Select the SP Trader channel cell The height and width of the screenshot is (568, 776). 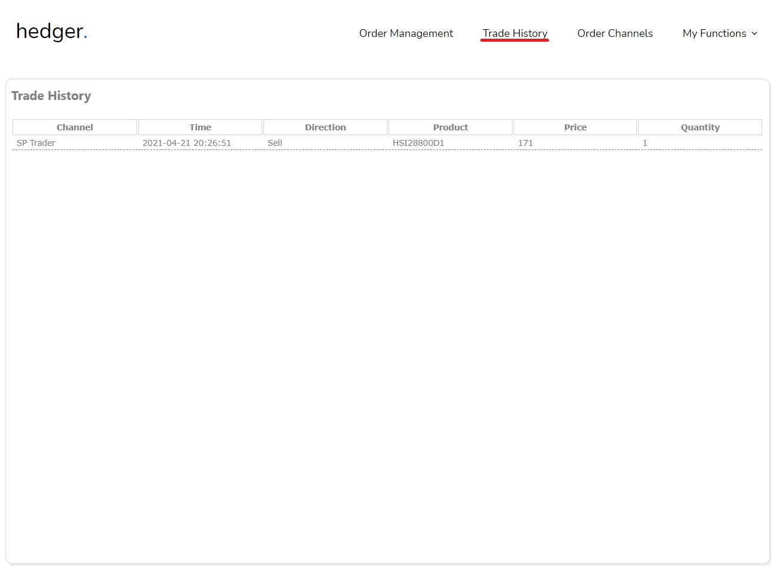pyautogui.click(x=36, y=143)
